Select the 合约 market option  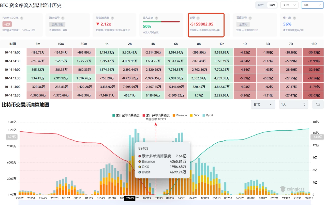(272, 5)
